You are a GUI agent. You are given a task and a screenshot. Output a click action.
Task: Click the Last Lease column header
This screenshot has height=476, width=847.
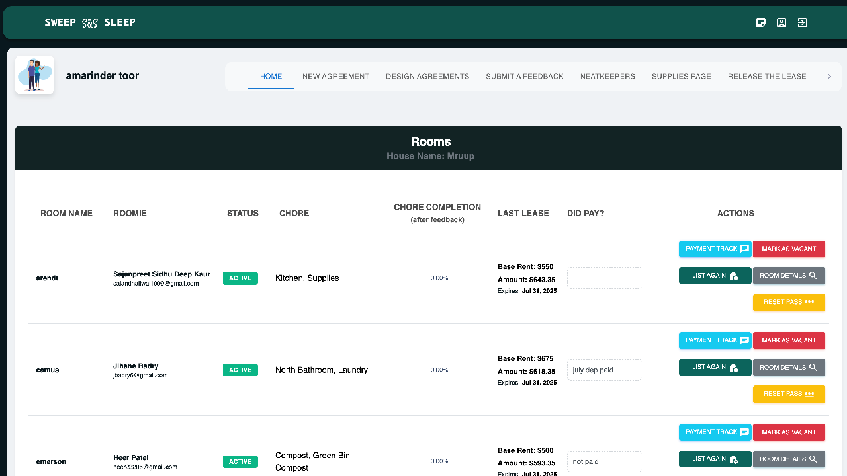point(523,213)
